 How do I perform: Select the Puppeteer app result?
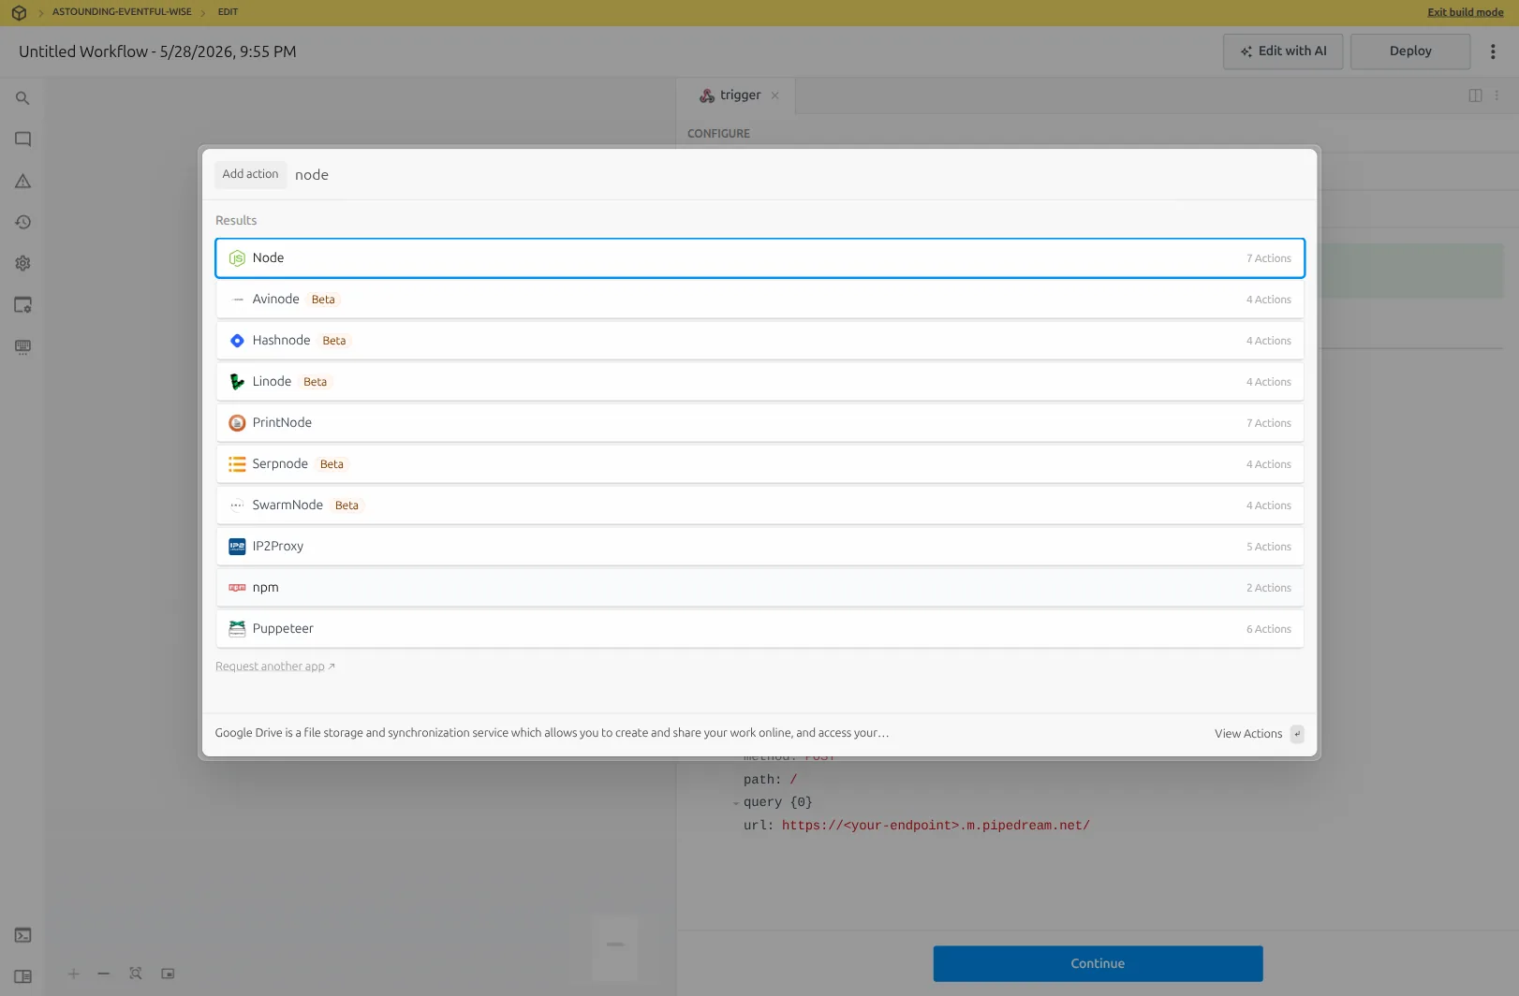(759, 629)
